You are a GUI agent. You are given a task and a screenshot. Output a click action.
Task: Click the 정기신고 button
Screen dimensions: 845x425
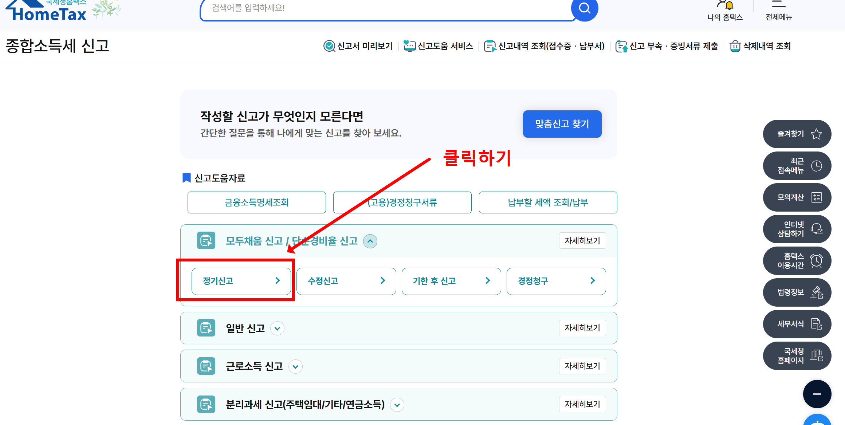[241, 281]
